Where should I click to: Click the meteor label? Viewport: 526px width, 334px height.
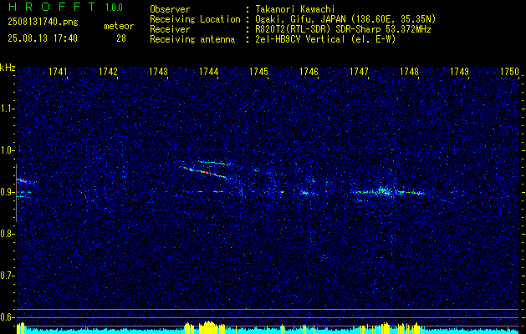(119, 26)
